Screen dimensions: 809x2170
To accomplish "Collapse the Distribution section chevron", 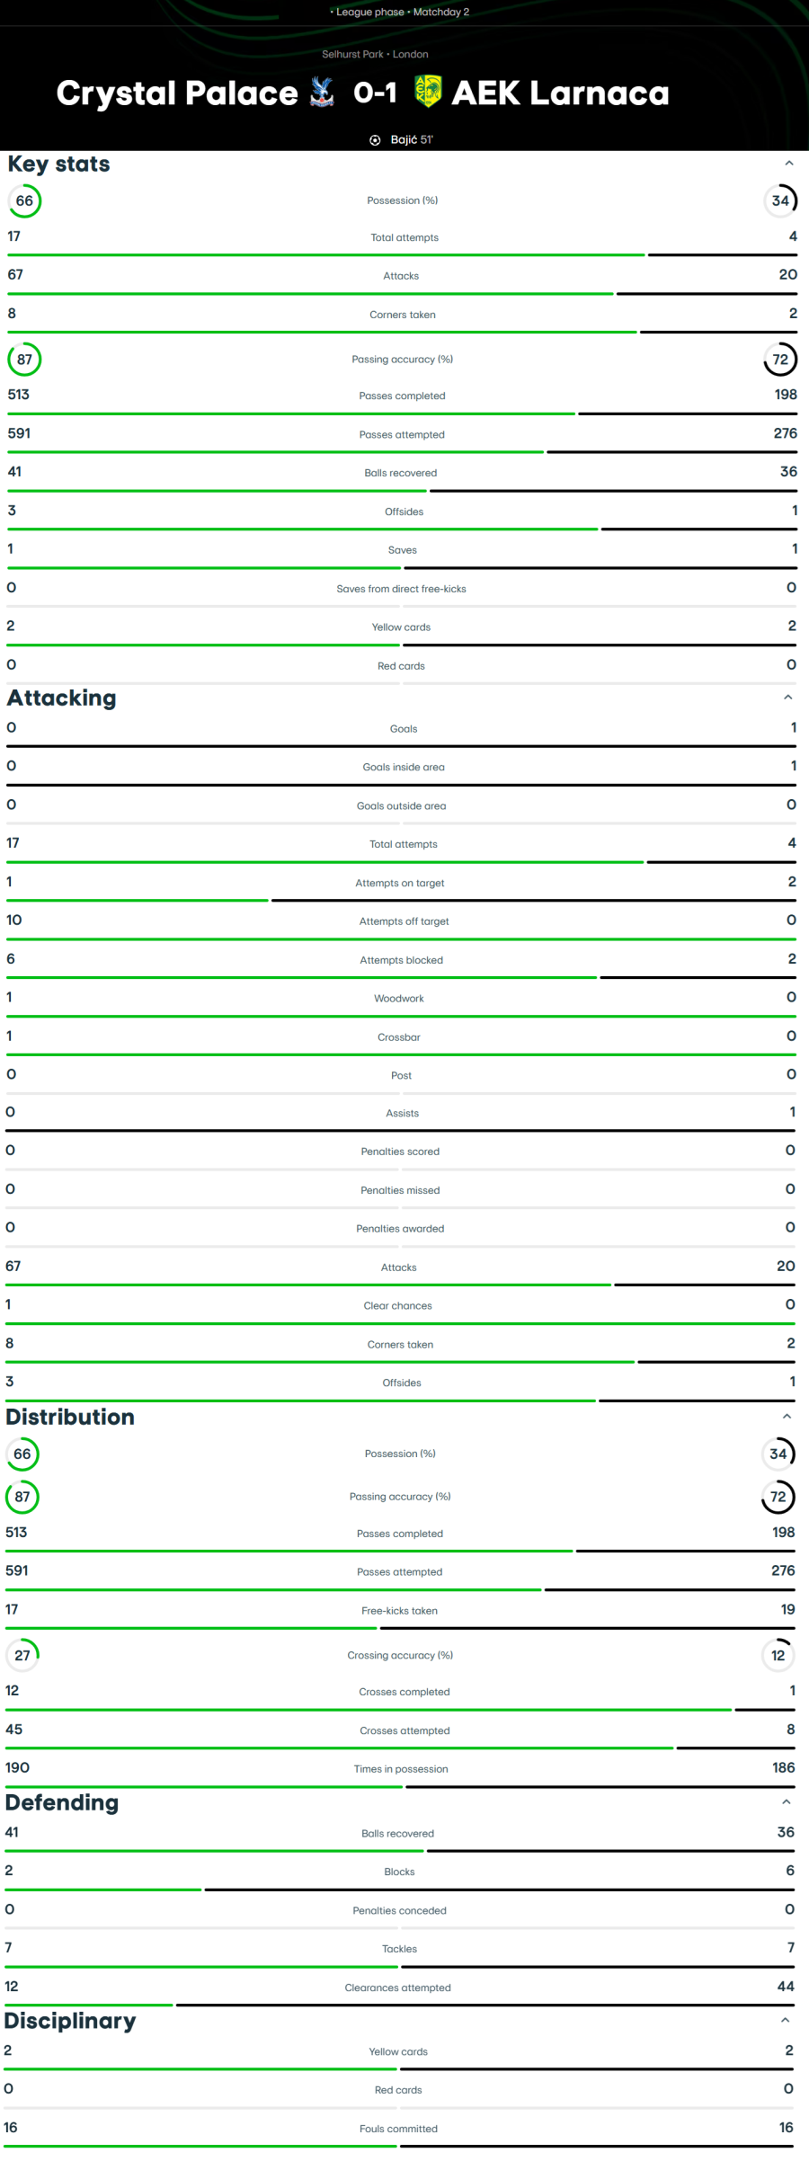I will [787, 1417].
